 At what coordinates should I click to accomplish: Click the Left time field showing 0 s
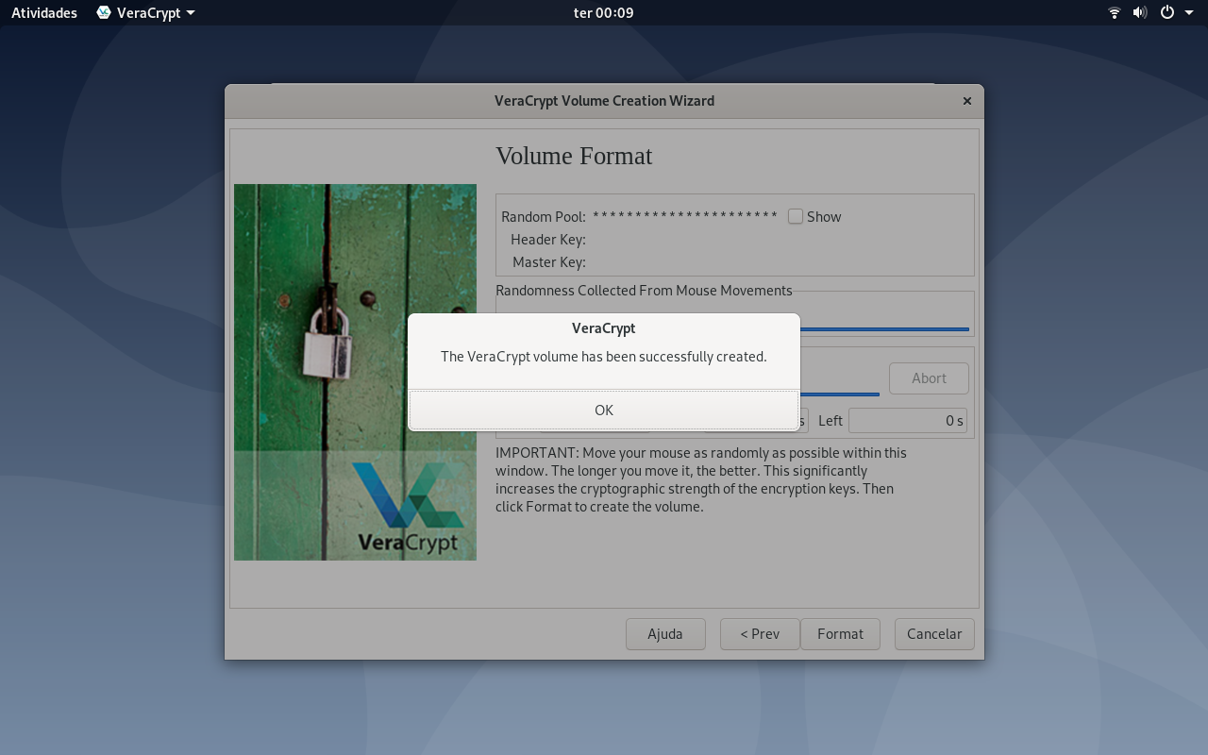point(908,421)
